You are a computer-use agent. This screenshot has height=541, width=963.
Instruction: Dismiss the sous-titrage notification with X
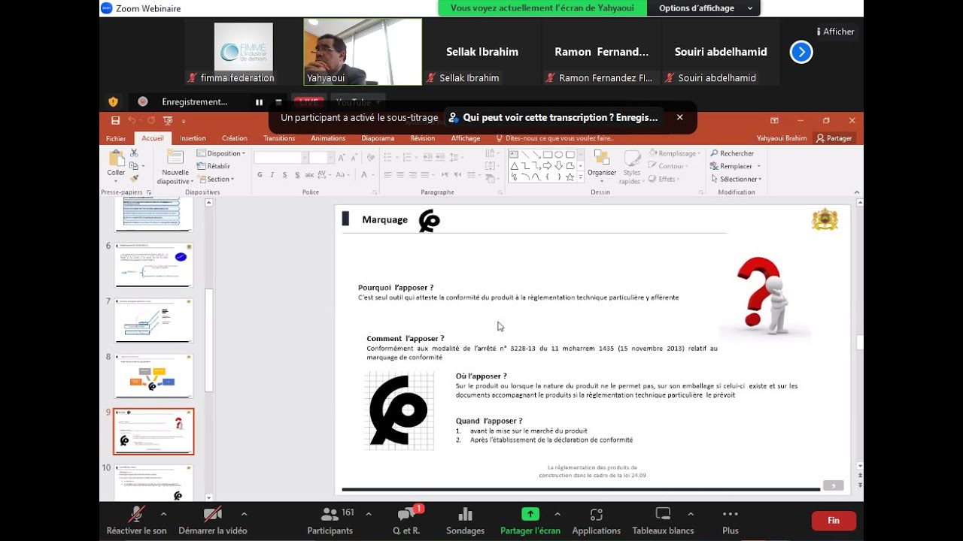pos(680,117)
